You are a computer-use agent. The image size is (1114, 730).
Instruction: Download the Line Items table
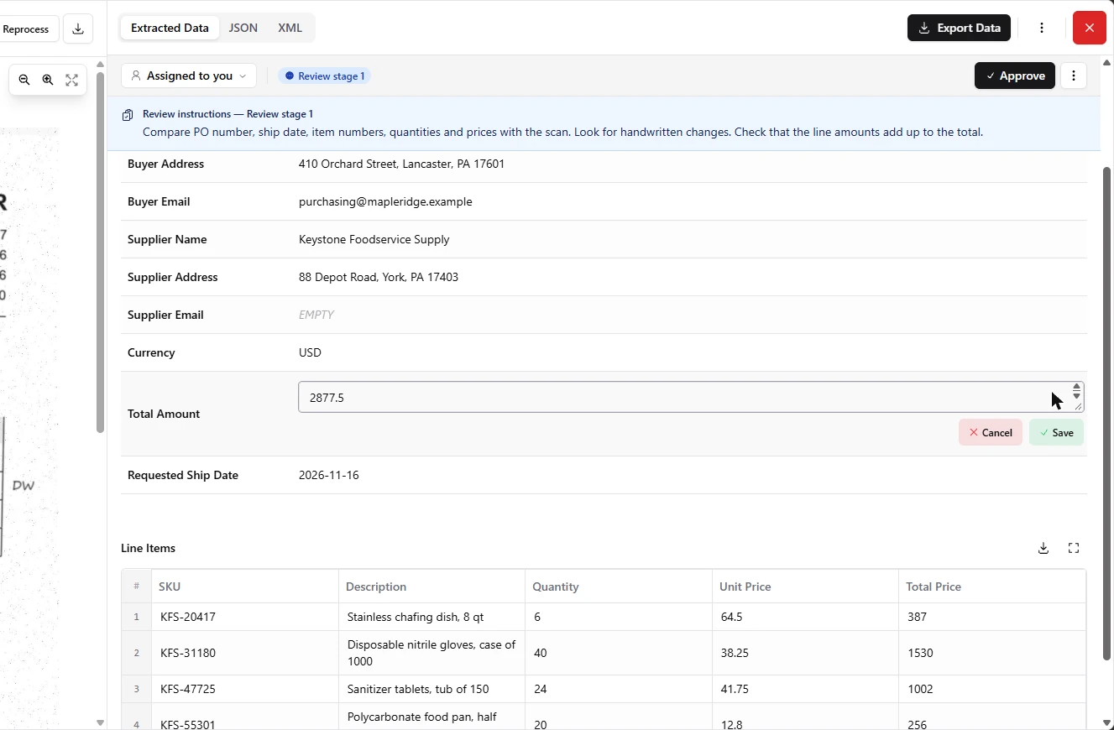point(1043,548)
